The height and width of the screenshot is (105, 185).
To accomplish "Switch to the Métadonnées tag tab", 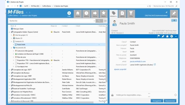I will 114,14.
